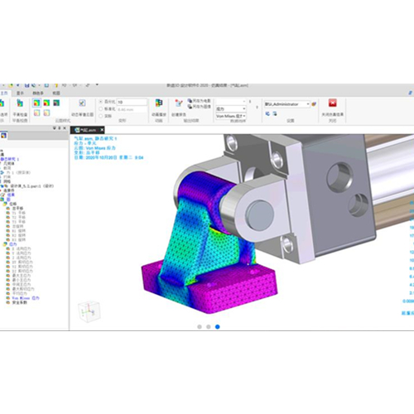Image resolution: width=414 pixels, height=414 pixels.
Task: Switch to the 颜色条 color bar ribbon tab
Action: tap(38, 94)
